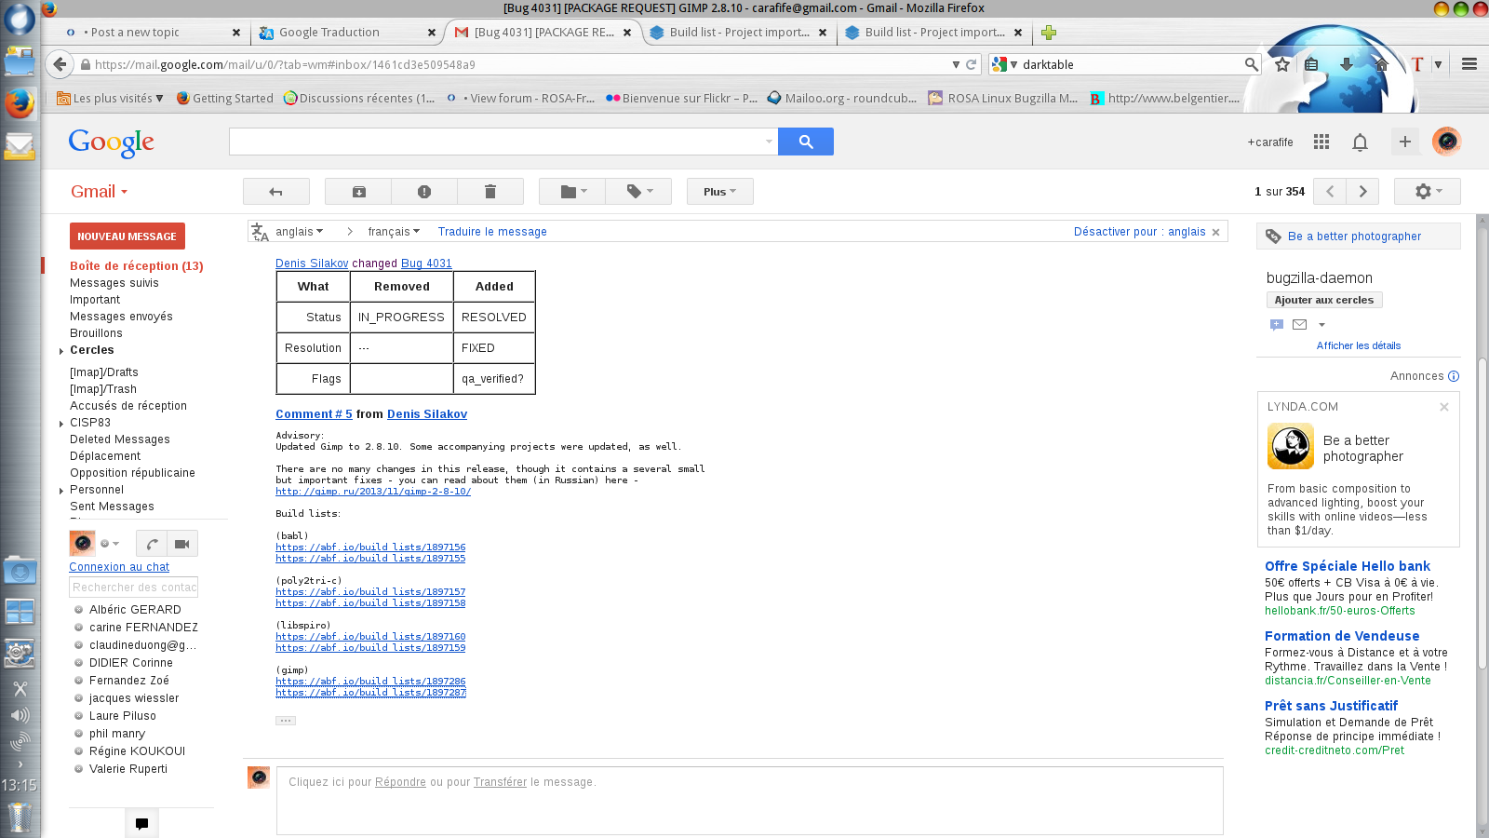Viewport: 1489px width, 838px height.
Task: Click Firefox's back arrow button
Action: 60,64
